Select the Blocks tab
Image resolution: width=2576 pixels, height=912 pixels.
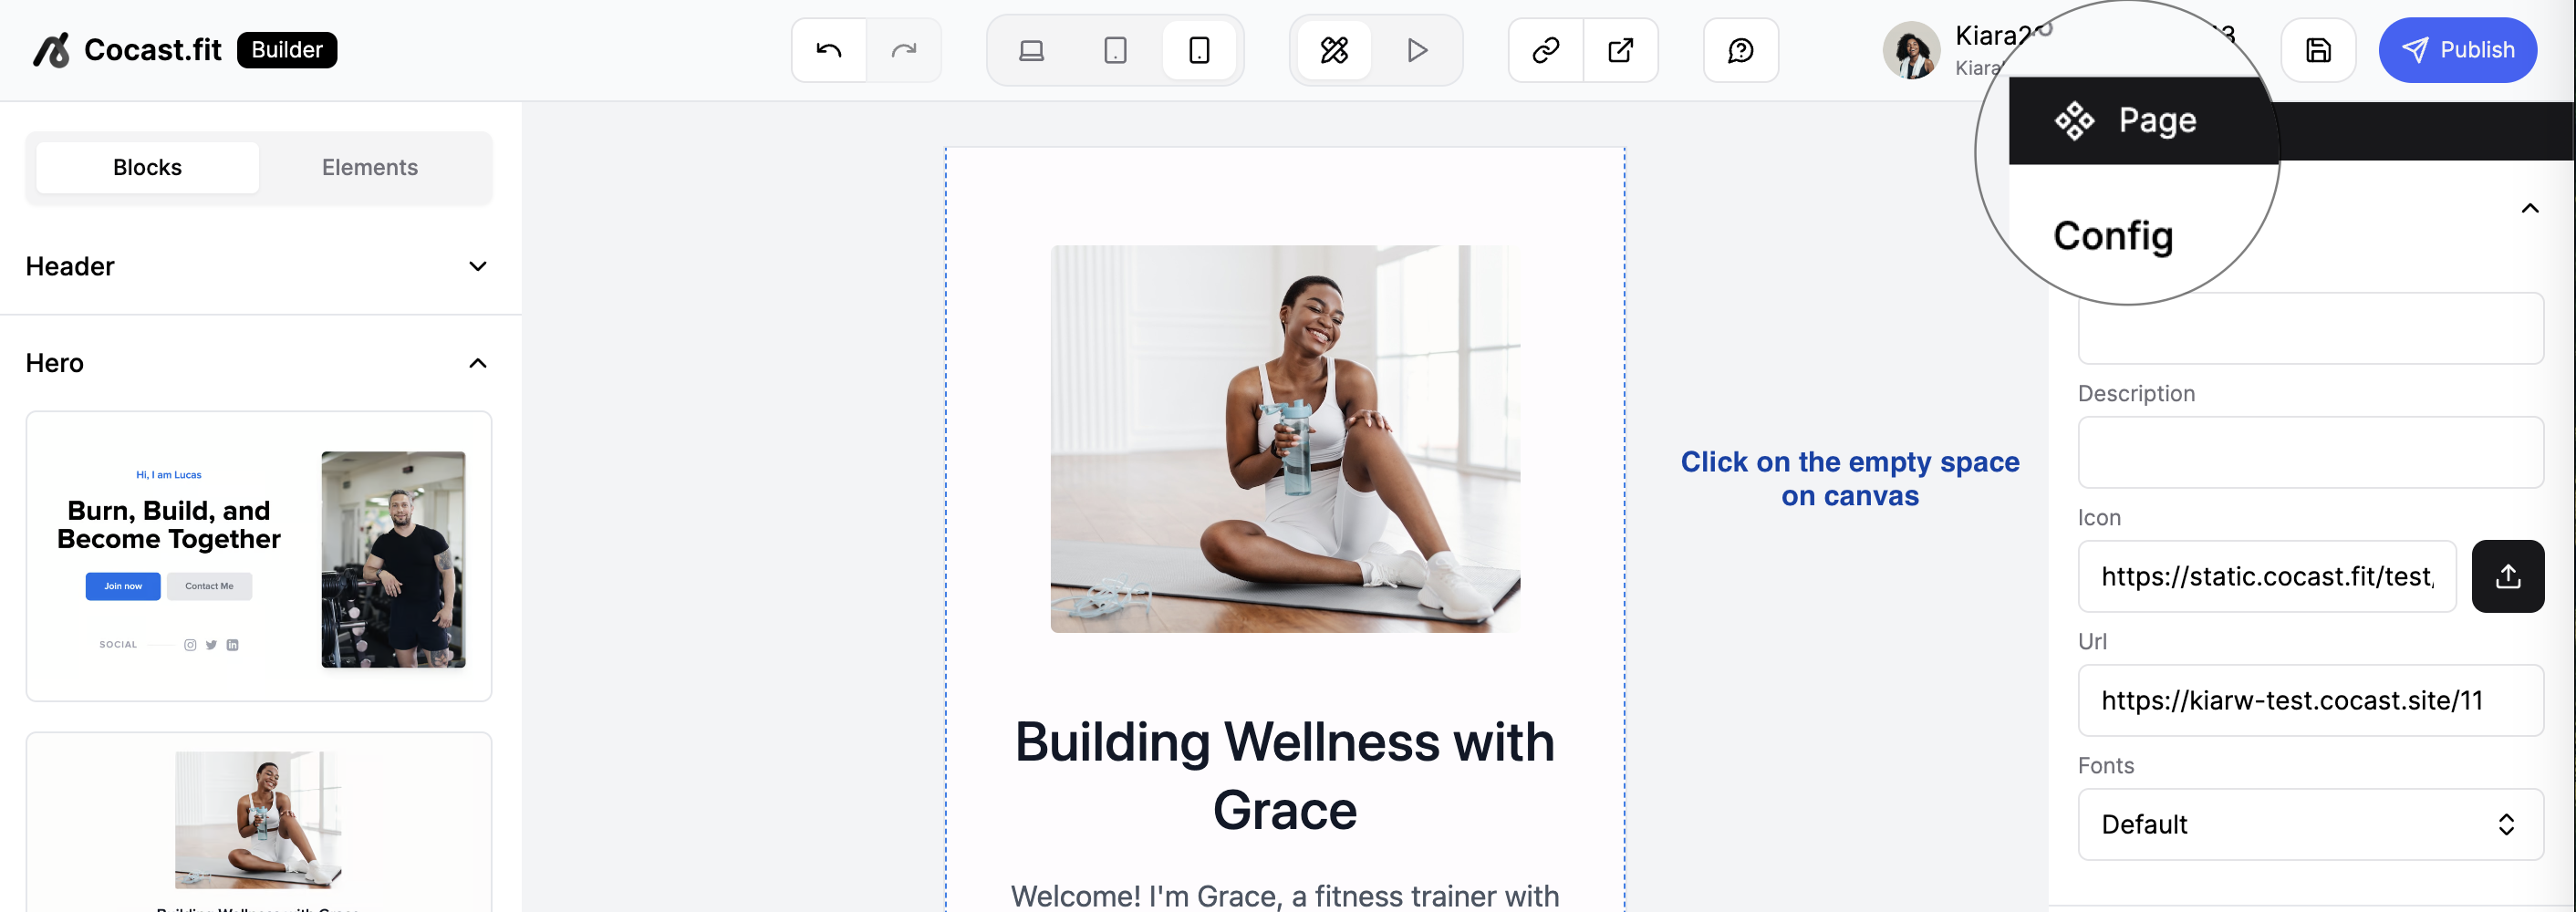(147, 167)
